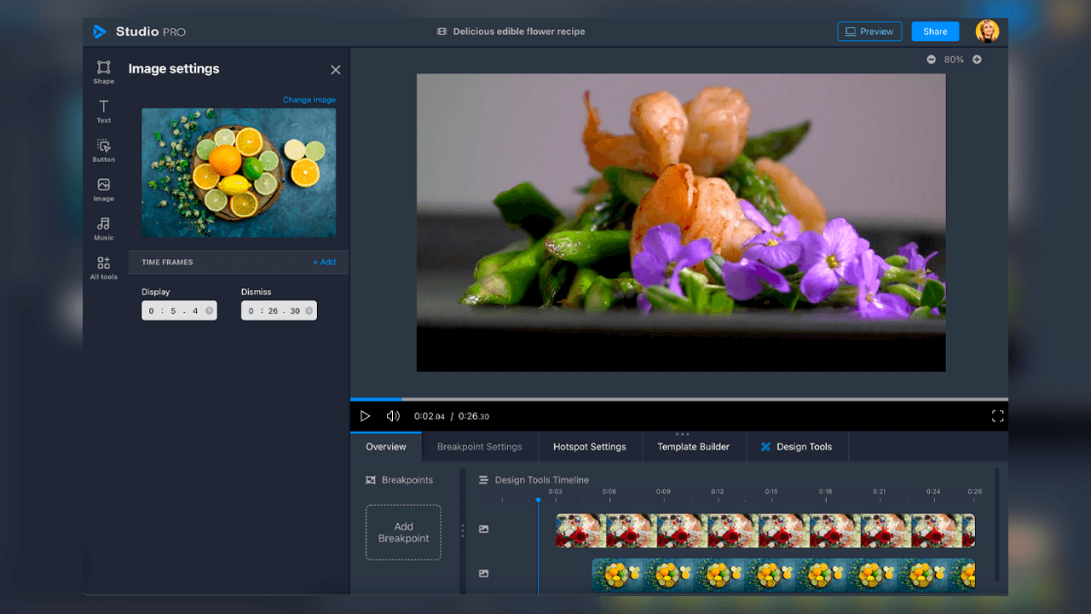The image size is (1091, 614).
Task: Zoom out the canvas with the minus icon
Action: pos(931,60)
